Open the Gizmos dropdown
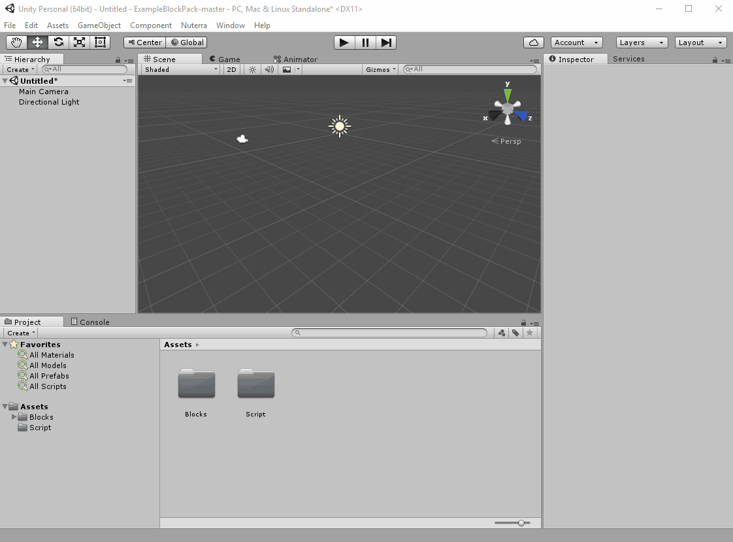This screenshot has height=542, width=733. 380,69
